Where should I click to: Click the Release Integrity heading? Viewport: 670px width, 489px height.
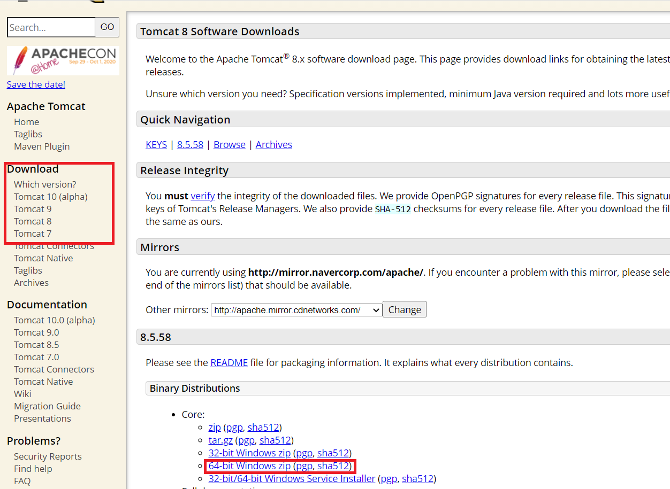click(x=185, y=170)
